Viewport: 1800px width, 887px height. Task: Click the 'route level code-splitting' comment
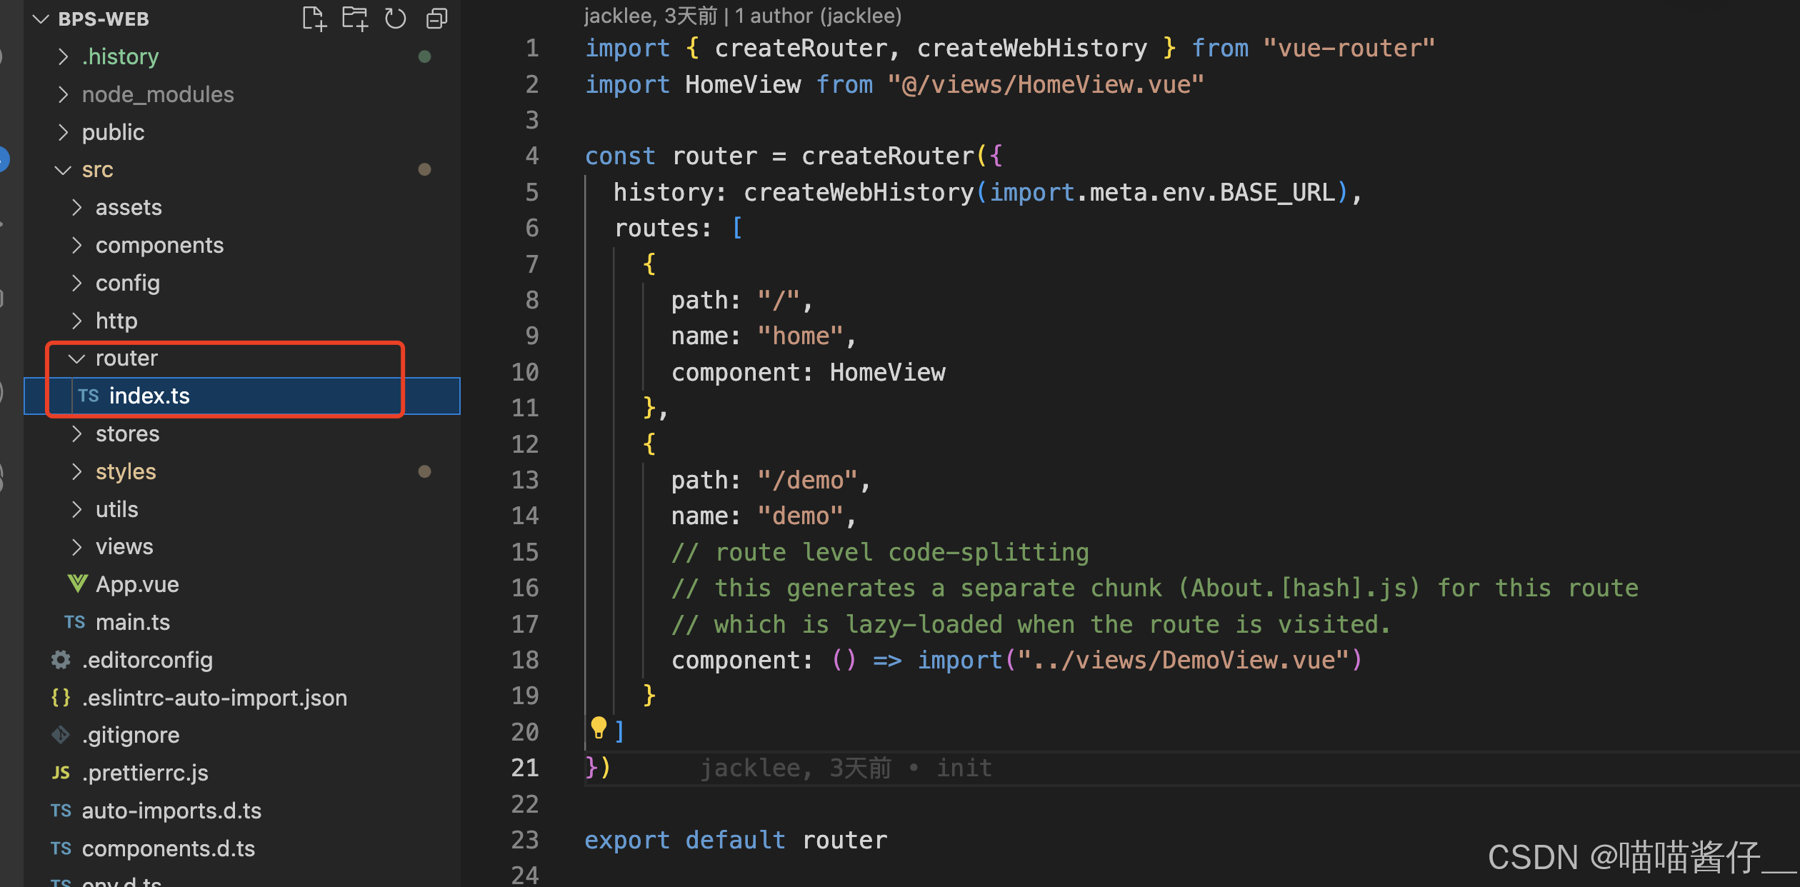point(880,552)
